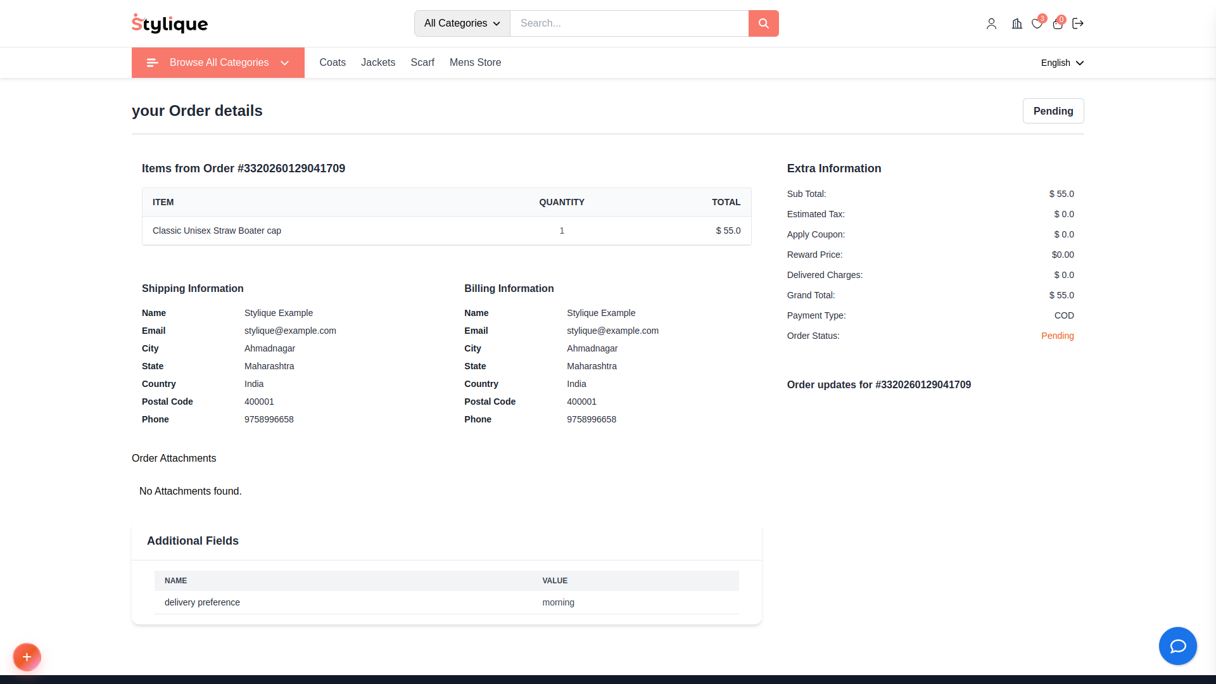
Task: Expand the All Categories search dropdown
Action: tap(462, 23)
